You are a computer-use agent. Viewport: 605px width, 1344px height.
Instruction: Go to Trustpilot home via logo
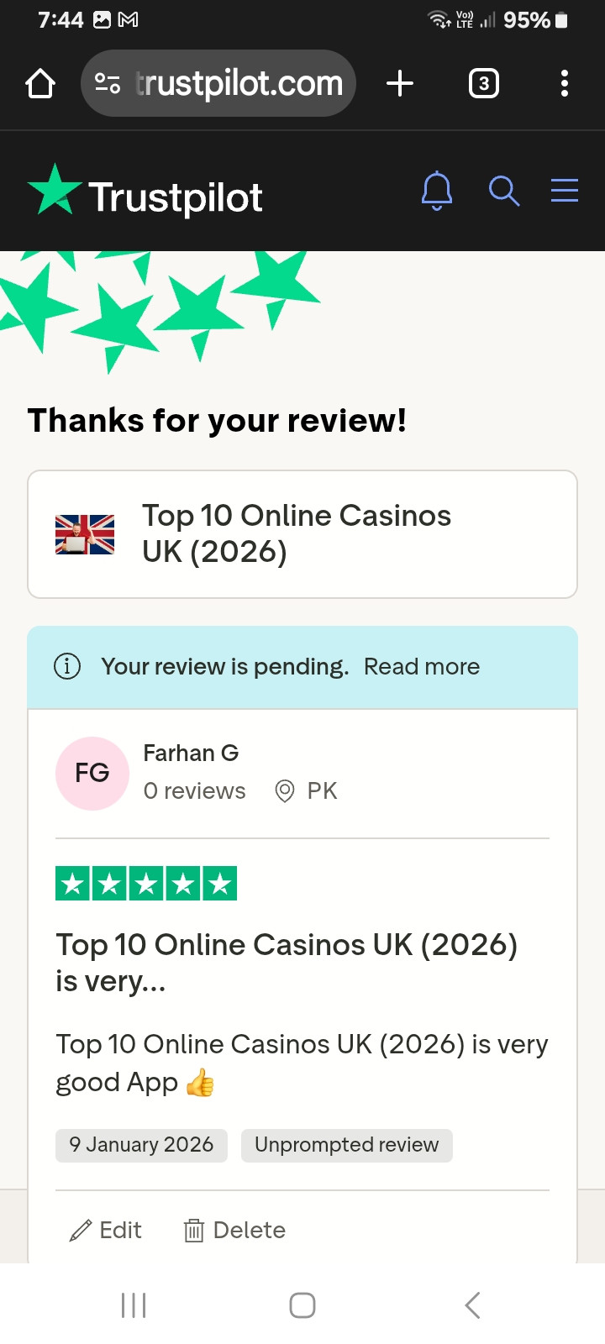(x=145, y=191)
